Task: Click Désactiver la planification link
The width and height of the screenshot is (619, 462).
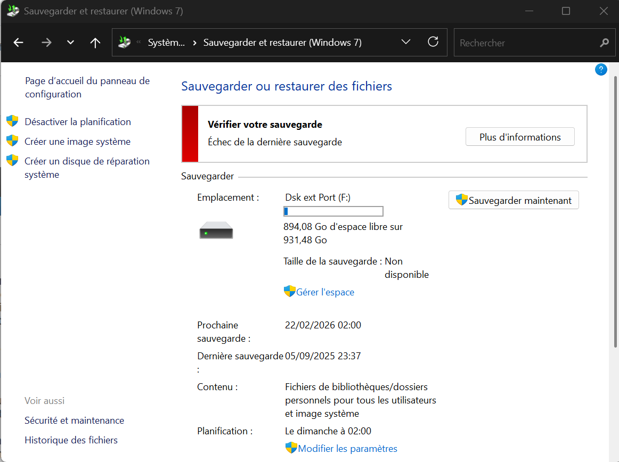Action: pyautogui.click(x=78, y=122)
